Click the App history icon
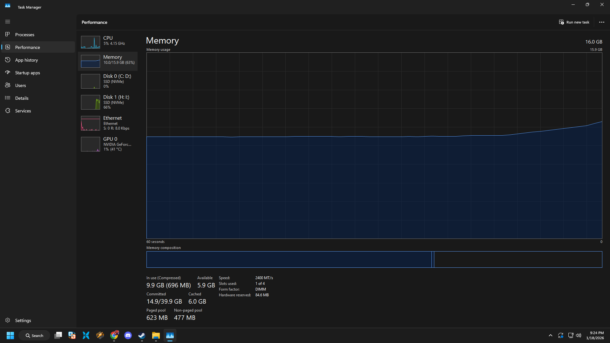Viewport: 610px width, 343px height. pyautogui.click(x=8, y=60)
